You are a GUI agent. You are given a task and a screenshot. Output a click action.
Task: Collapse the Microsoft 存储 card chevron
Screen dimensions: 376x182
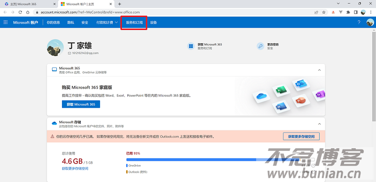point(319,124)
